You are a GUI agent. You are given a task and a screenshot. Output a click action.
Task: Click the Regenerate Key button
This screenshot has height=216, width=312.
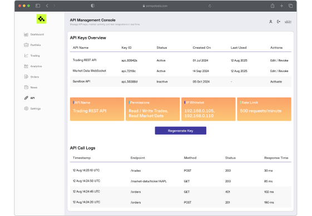[181, 131]
